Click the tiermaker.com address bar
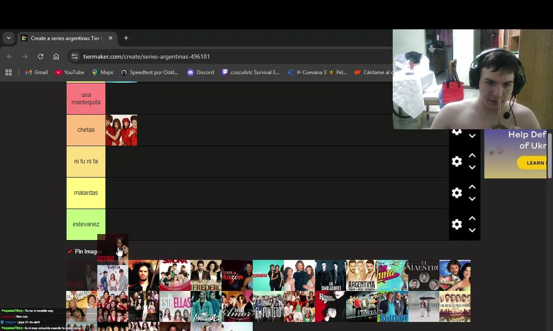Viewport: 553px width, 331px height. tap(230, 57)
